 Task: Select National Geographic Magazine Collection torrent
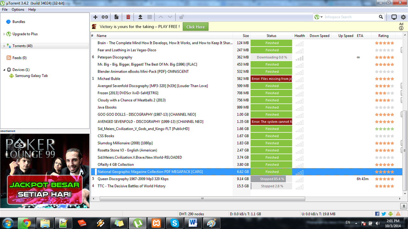[246, 172]
